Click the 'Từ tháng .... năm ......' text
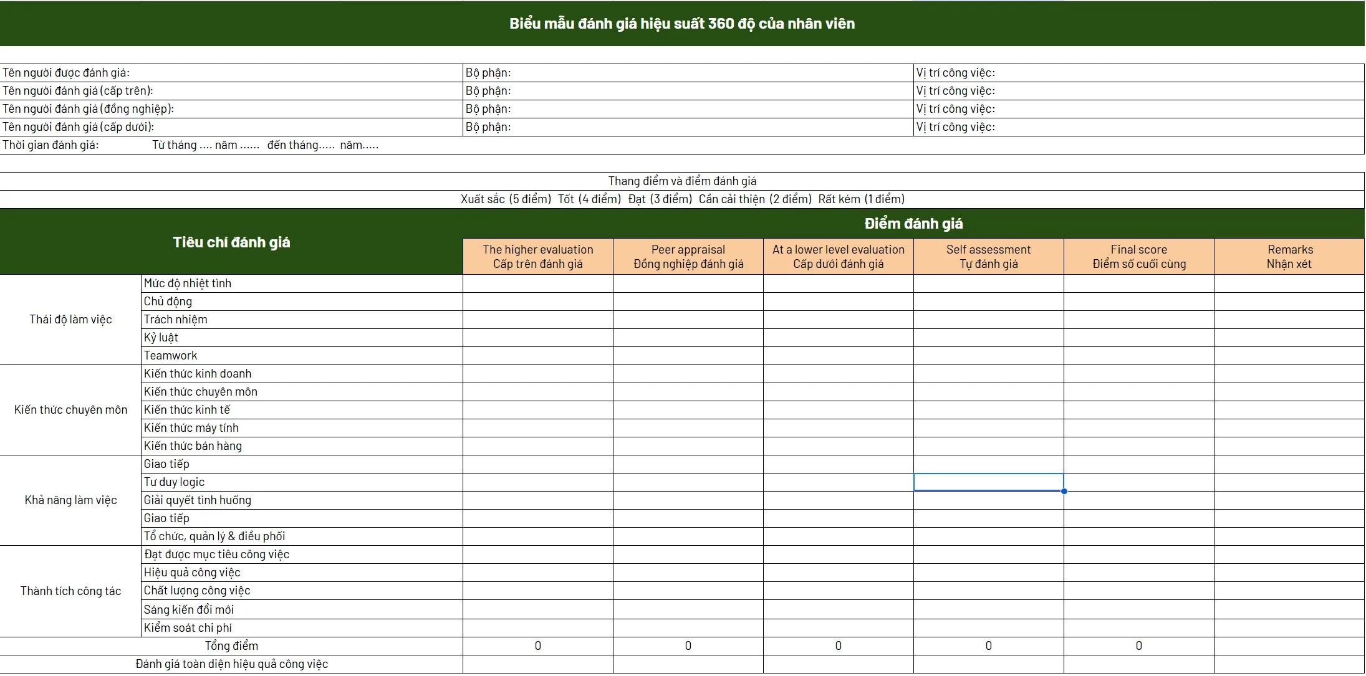1366x676 pixels. [x=206, y=145]
